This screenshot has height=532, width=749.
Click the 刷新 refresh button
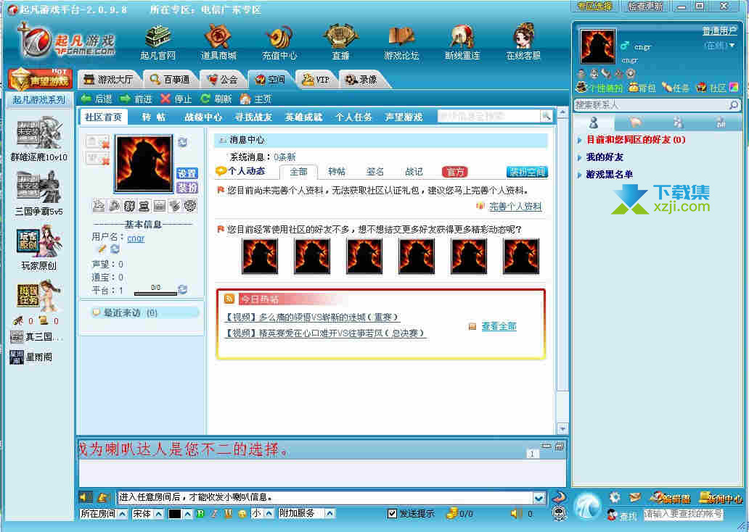216,99
